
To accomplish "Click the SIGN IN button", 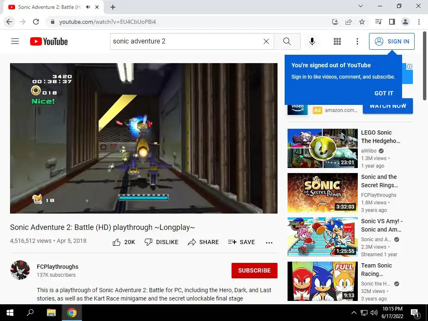I will 392,41.
